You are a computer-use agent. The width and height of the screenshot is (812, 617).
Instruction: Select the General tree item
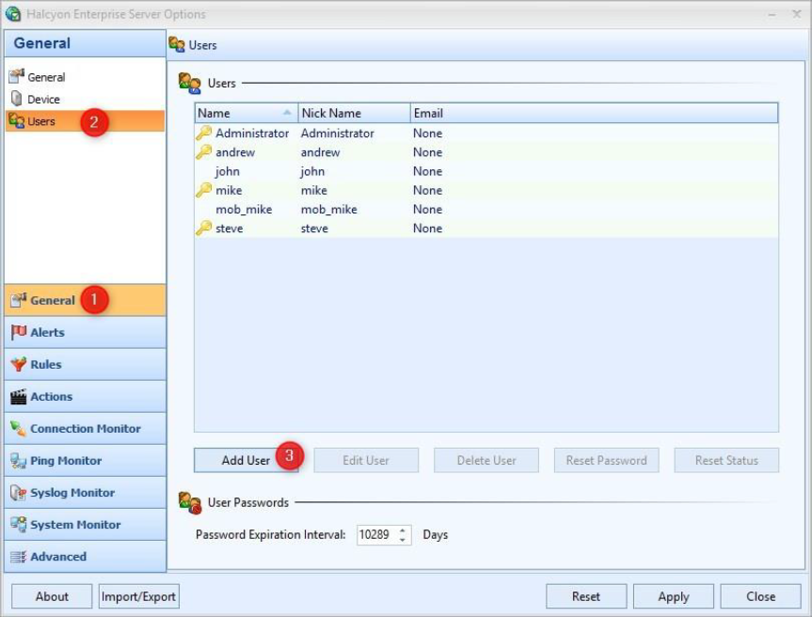(46, 77)
